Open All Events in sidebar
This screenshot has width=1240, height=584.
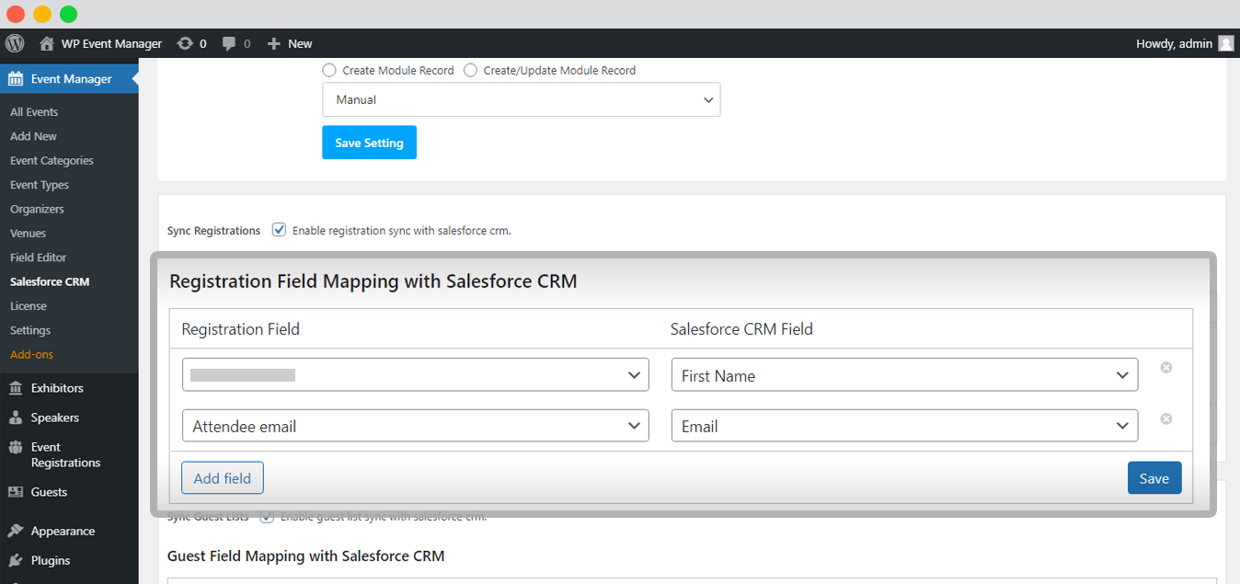tap(34, 112)
